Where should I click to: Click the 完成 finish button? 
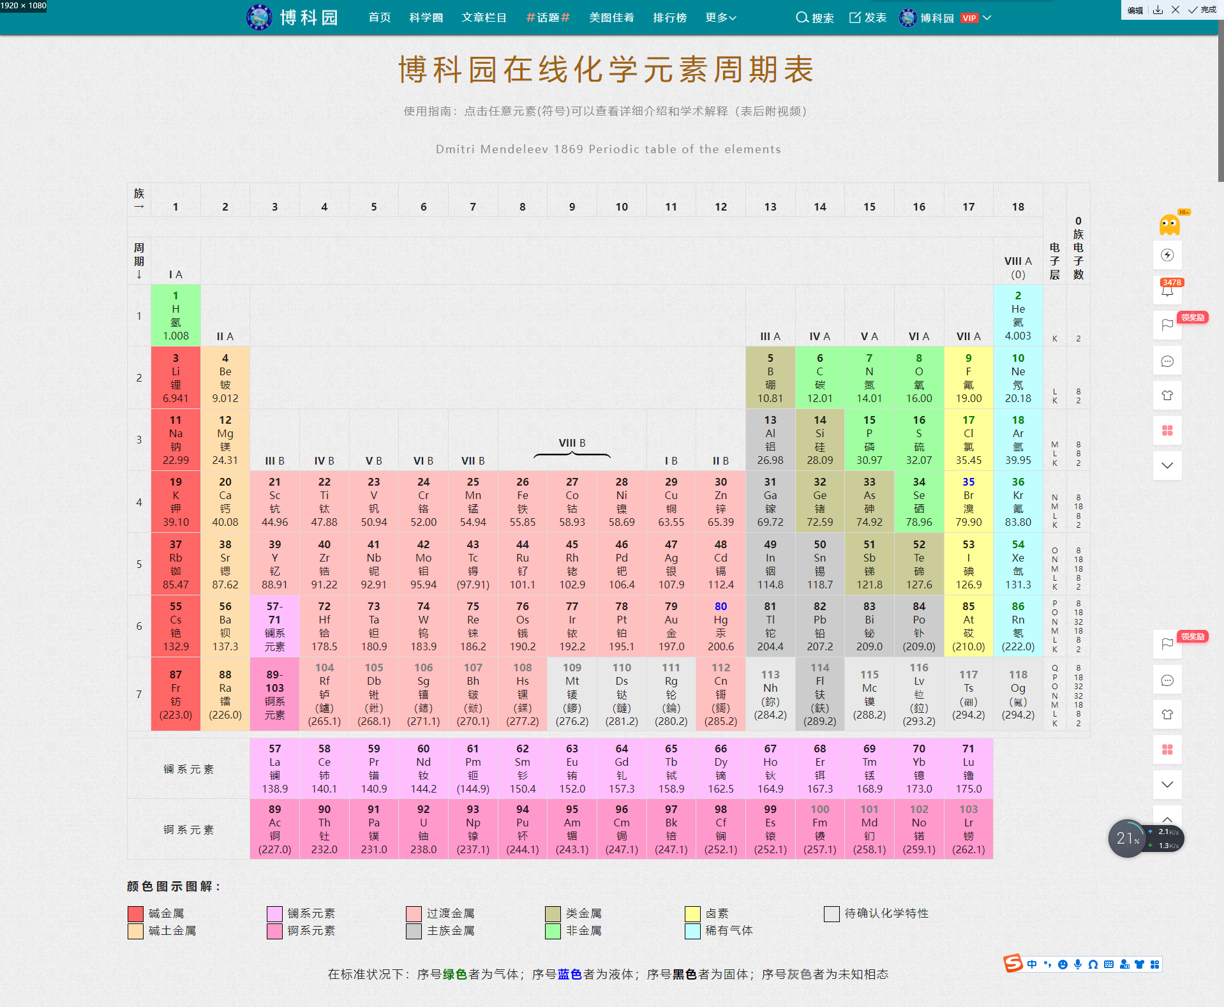coord(1202,10)
